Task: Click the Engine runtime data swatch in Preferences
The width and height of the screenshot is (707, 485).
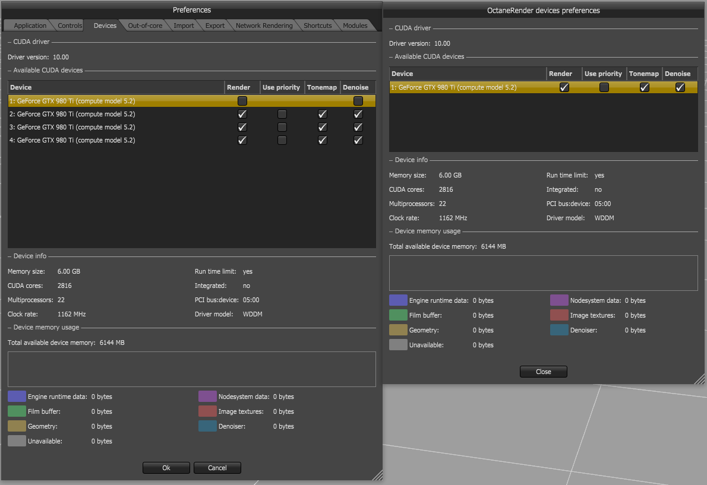Action: point(17,397)
